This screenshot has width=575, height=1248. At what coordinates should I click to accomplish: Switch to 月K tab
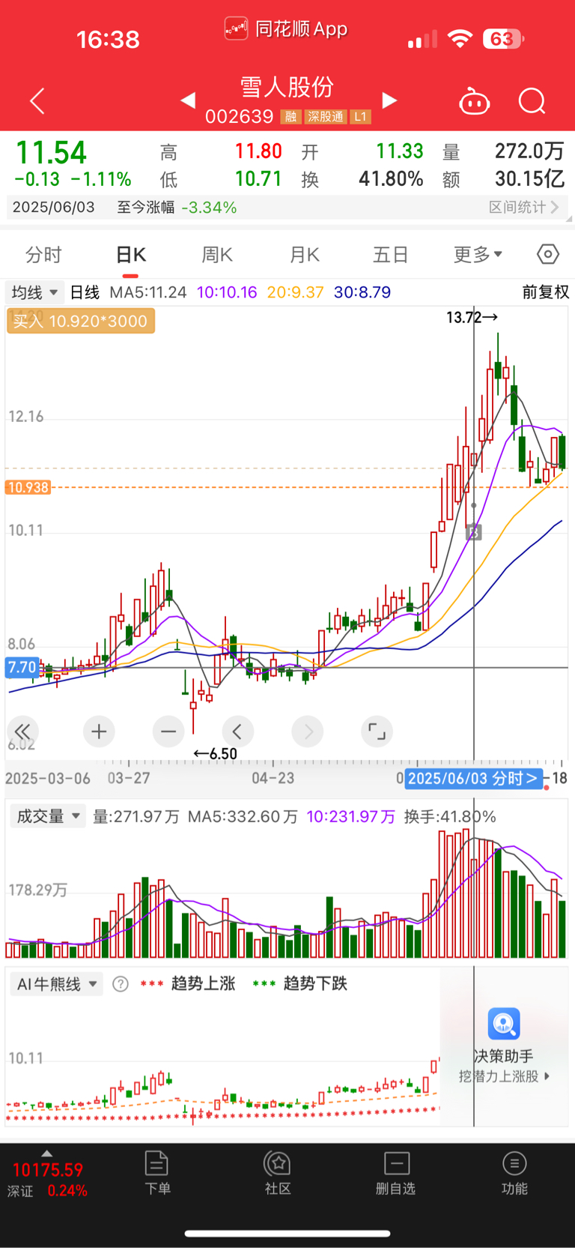click(x=304, y=255)
